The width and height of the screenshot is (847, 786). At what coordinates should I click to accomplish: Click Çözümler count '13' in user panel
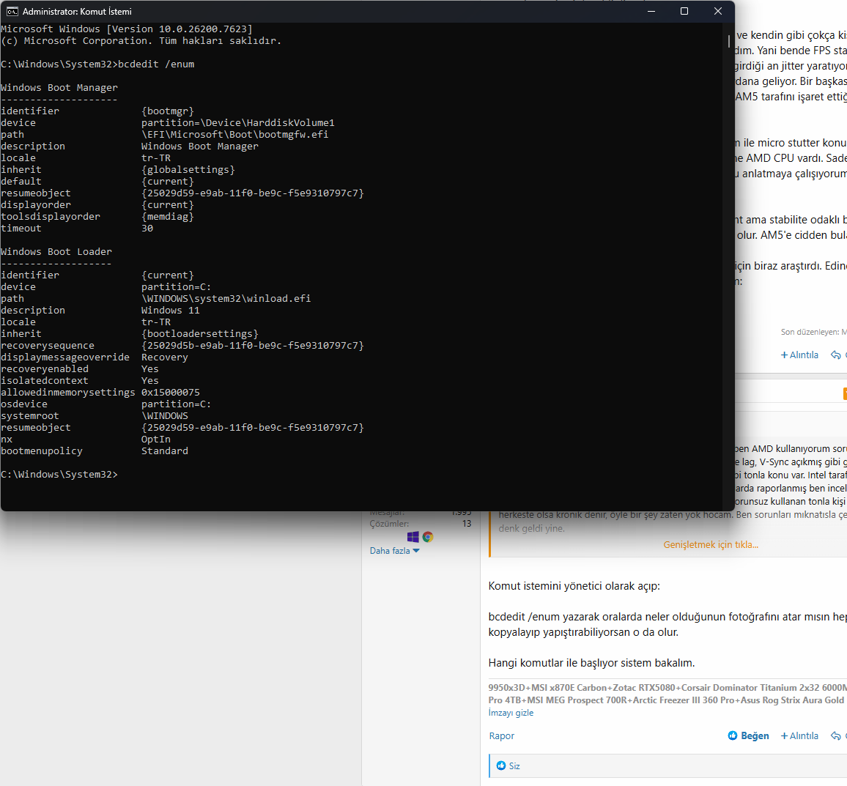point(467,524)
